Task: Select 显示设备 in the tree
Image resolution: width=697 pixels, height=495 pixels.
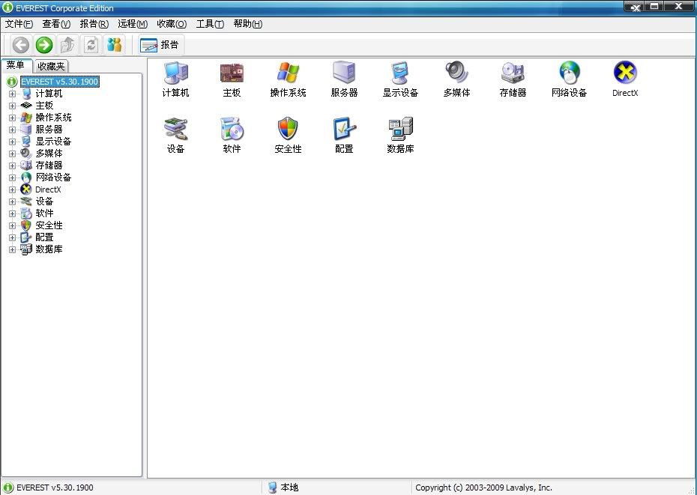Action: (x=53, y=142)
